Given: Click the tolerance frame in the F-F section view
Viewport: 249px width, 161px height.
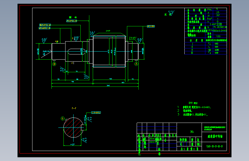Looking at the screenshot, I should tap(96, 113).
